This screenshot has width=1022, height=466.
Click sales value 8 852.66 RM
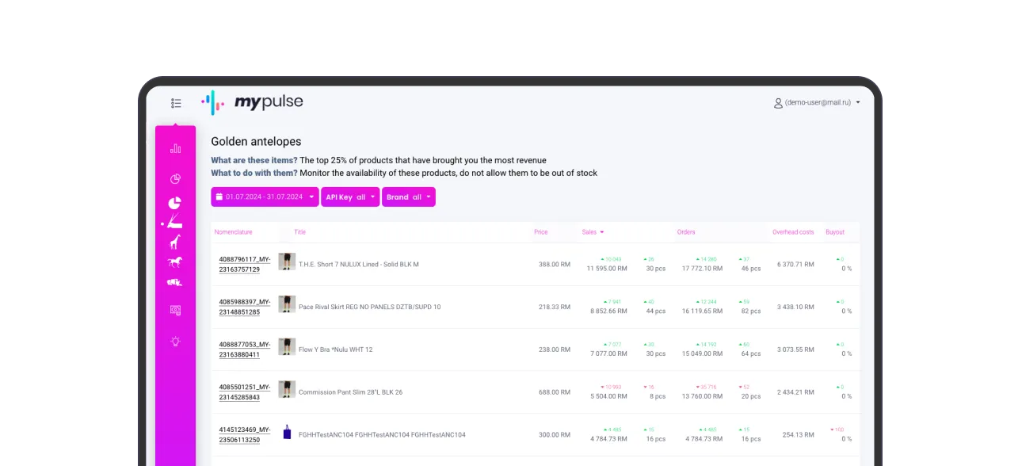click(608, 311)
